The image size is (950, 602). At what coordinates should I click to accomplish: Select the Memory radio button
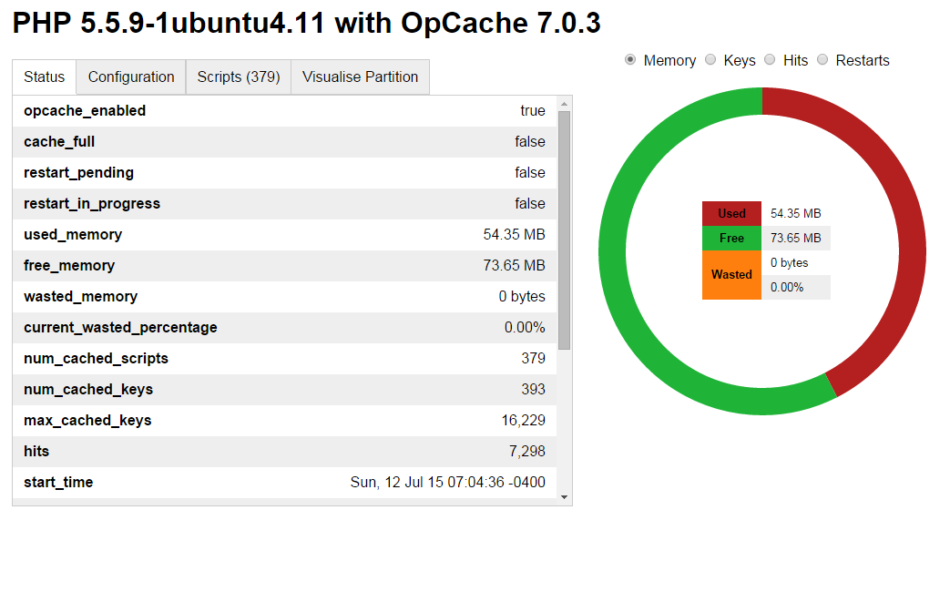(630, 60)
